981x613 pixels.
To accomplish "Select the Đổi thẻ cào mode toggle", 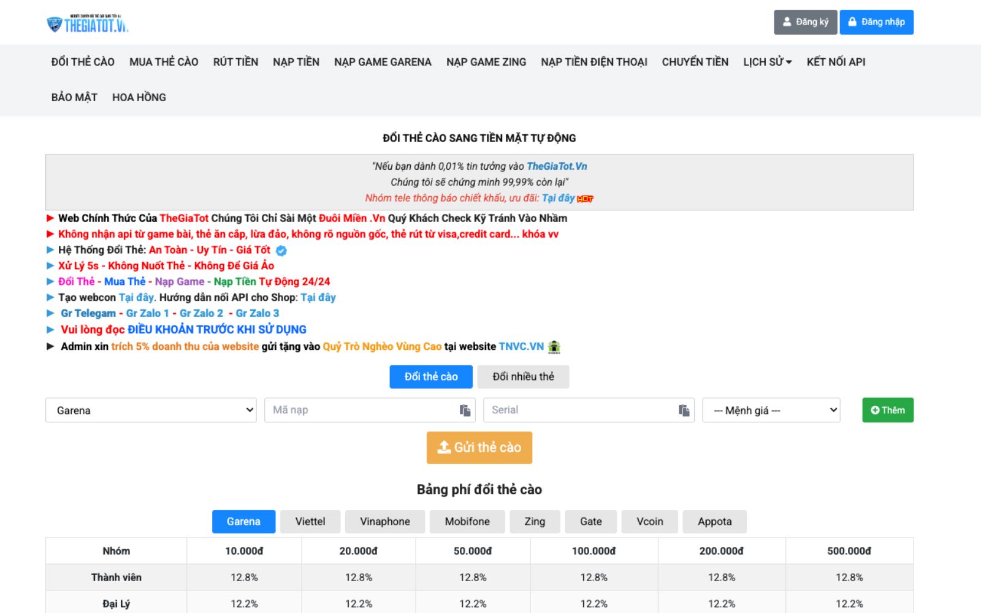I will 430,376.
